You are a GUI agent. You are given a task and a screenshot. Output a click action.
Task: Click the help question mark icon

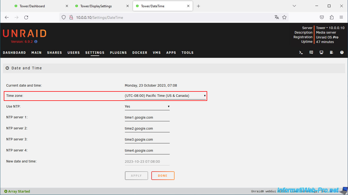342,52
